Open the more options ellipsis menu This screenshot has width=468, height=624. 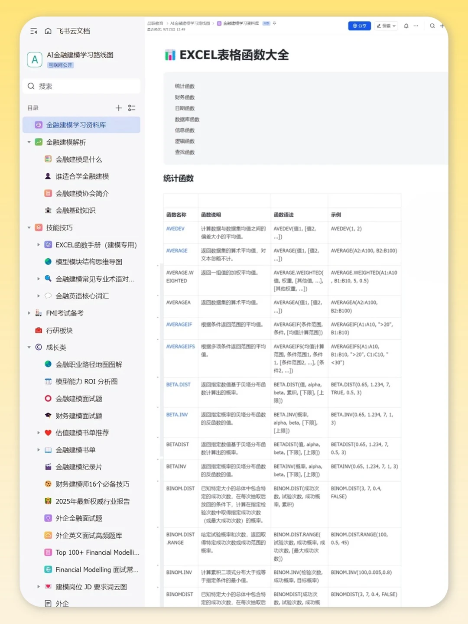[x=416, y=26]
